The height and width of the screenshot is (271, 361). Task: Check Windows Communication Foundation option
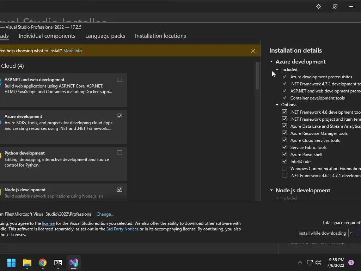[x=284, y=168]
